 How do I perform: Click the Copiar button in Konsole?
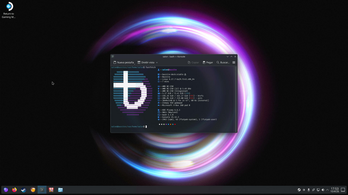point(194,63)
